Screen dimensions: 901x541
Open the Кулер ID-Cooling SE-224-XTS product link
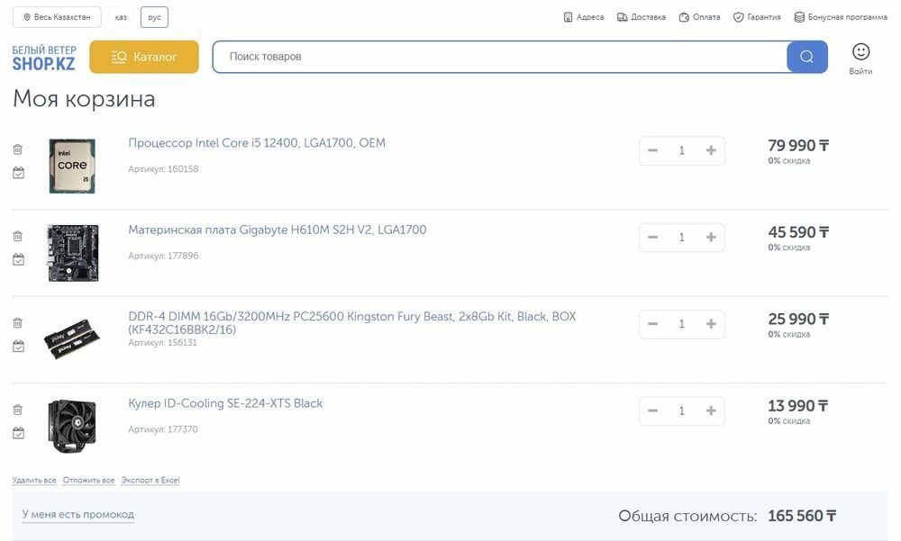coord(225,403)
